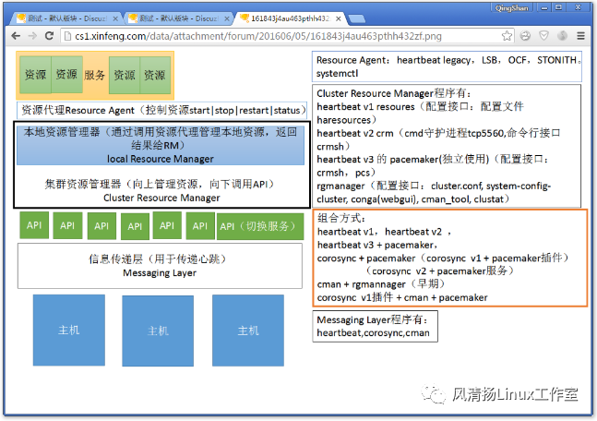Click the '组合方式:' heading text
Viewport: 597px width, 421px height.
pos(341,218)
